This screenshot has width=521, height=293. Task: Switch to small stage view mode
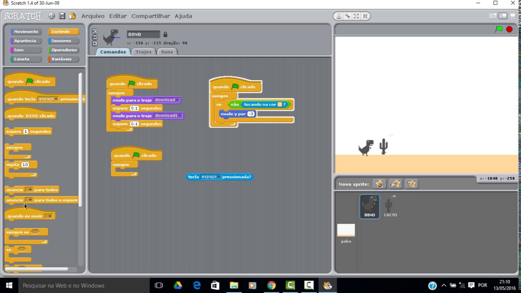pos(493,16)
